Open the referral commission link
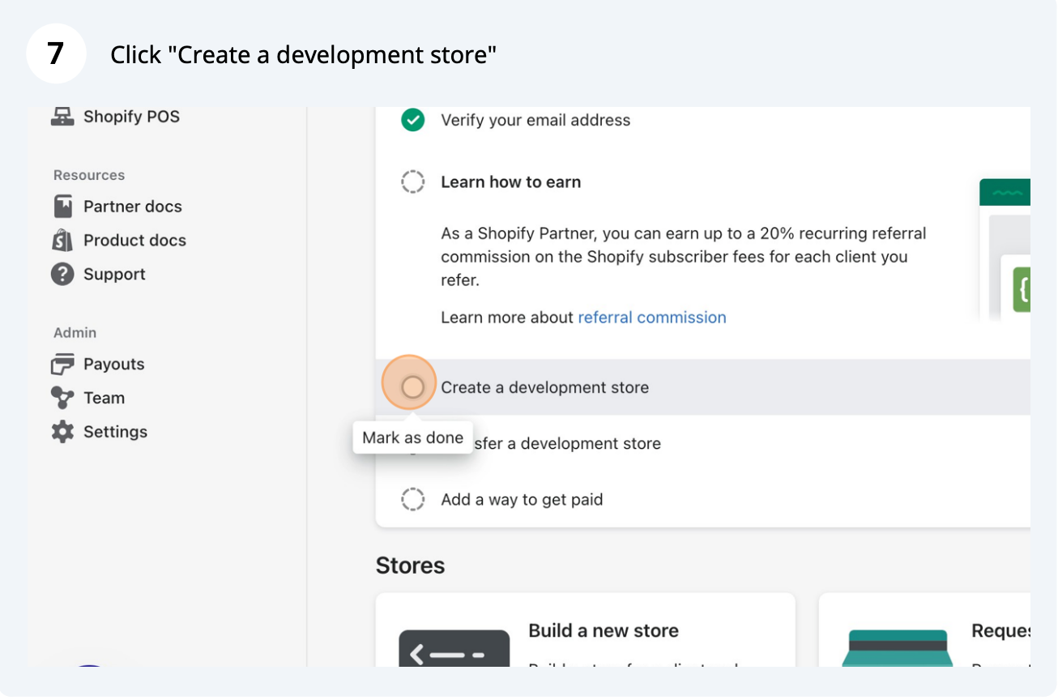Viewport: 1058px width, 700px height. (652, 318)
